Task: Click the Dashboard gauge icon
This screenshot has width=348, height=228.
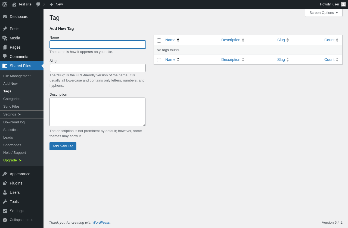Action: (x=5, y=17)
